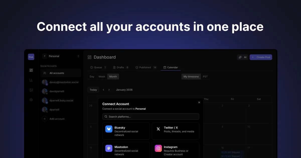The width and height of the screenshot is (301, 158).
Task: Click the next month chevron
Action: click(109, 90)
